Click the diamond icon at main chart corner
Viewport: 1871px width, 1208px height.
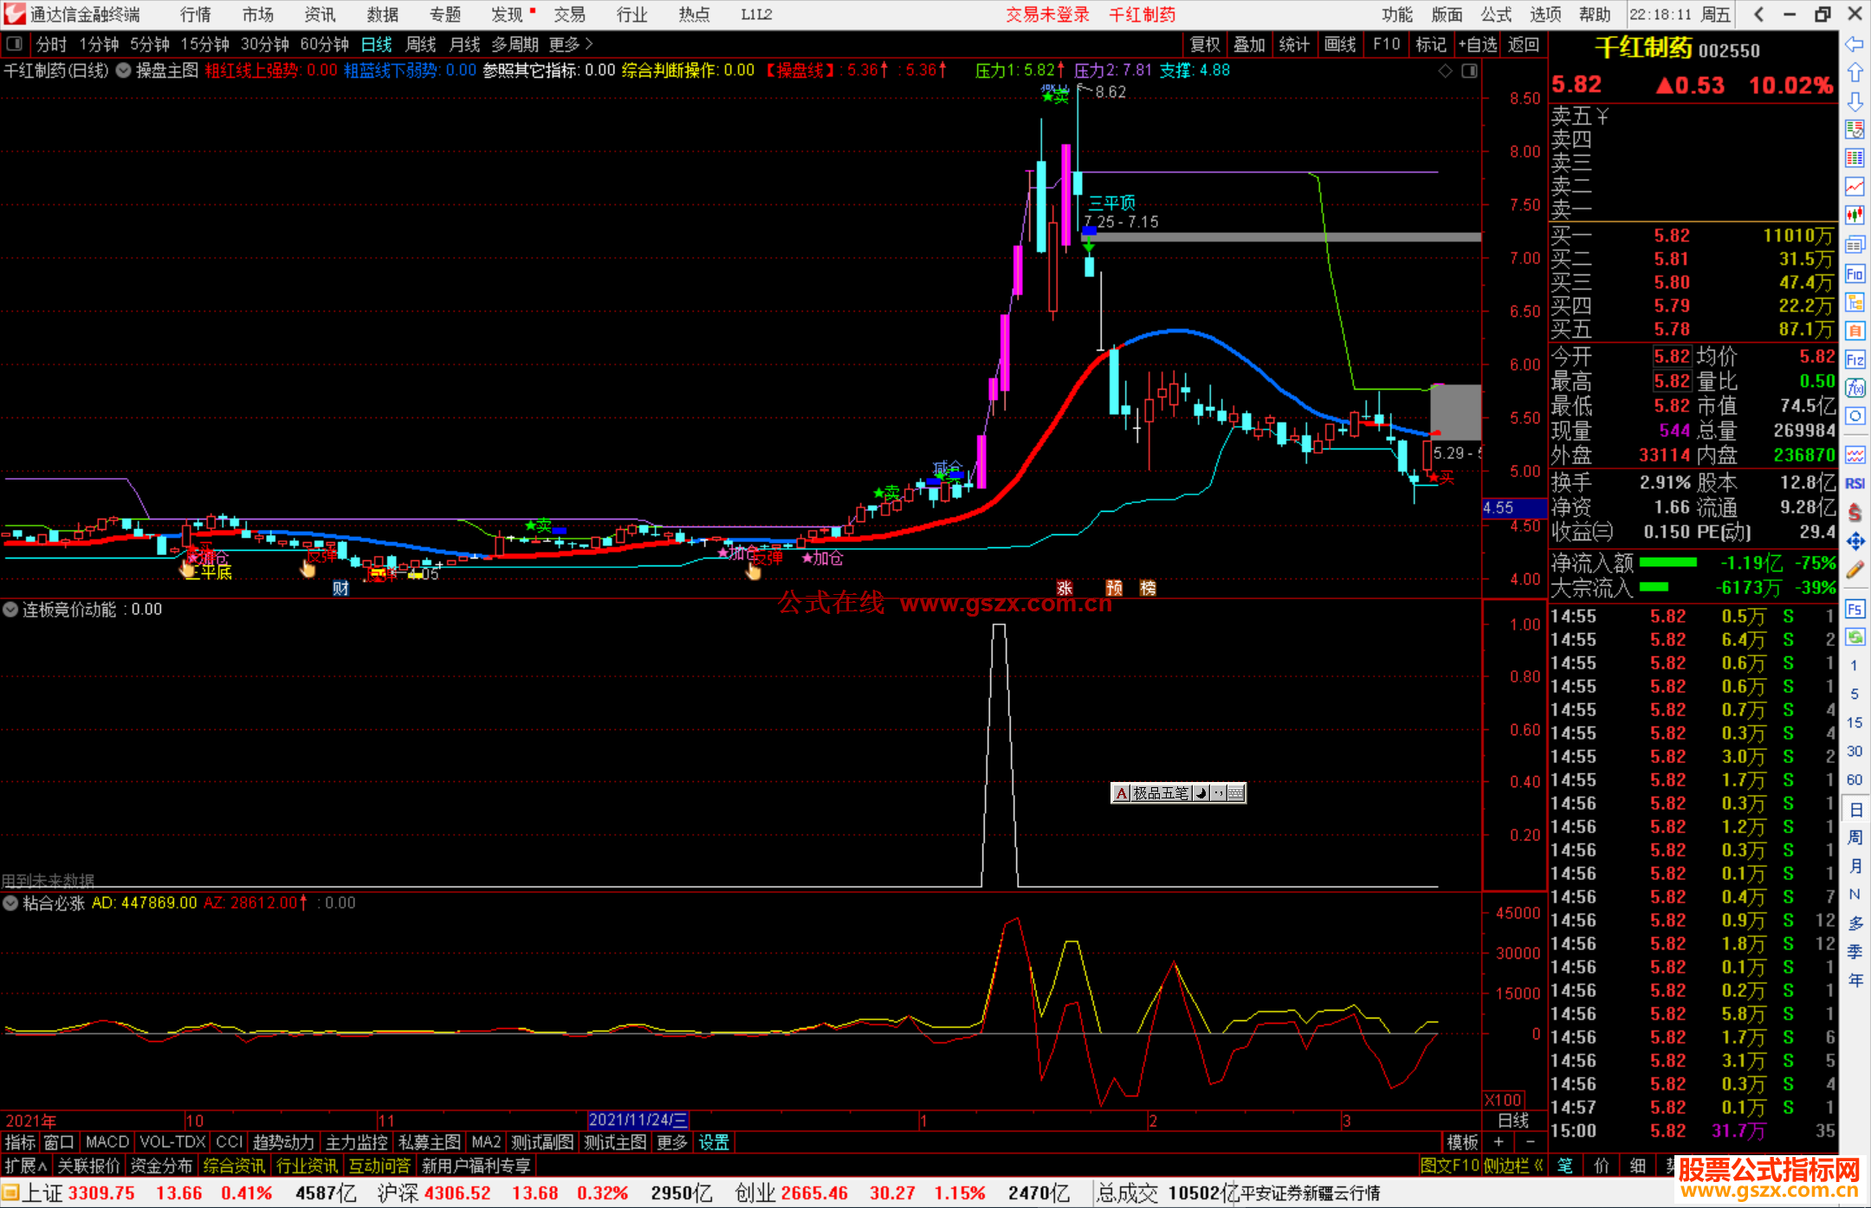[1445, 71]
